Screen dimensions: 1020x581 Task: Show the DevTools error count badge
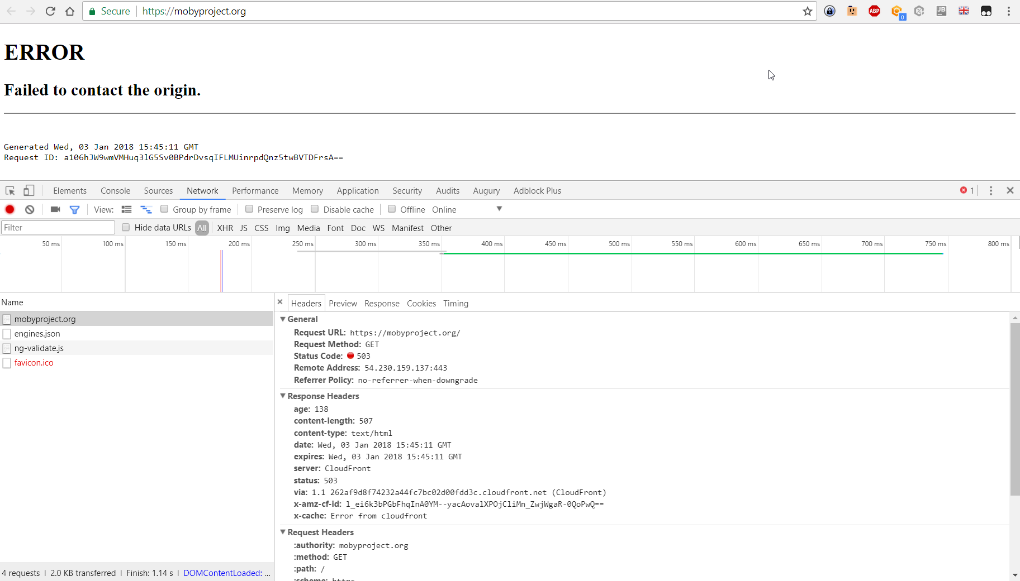(967, 190)
